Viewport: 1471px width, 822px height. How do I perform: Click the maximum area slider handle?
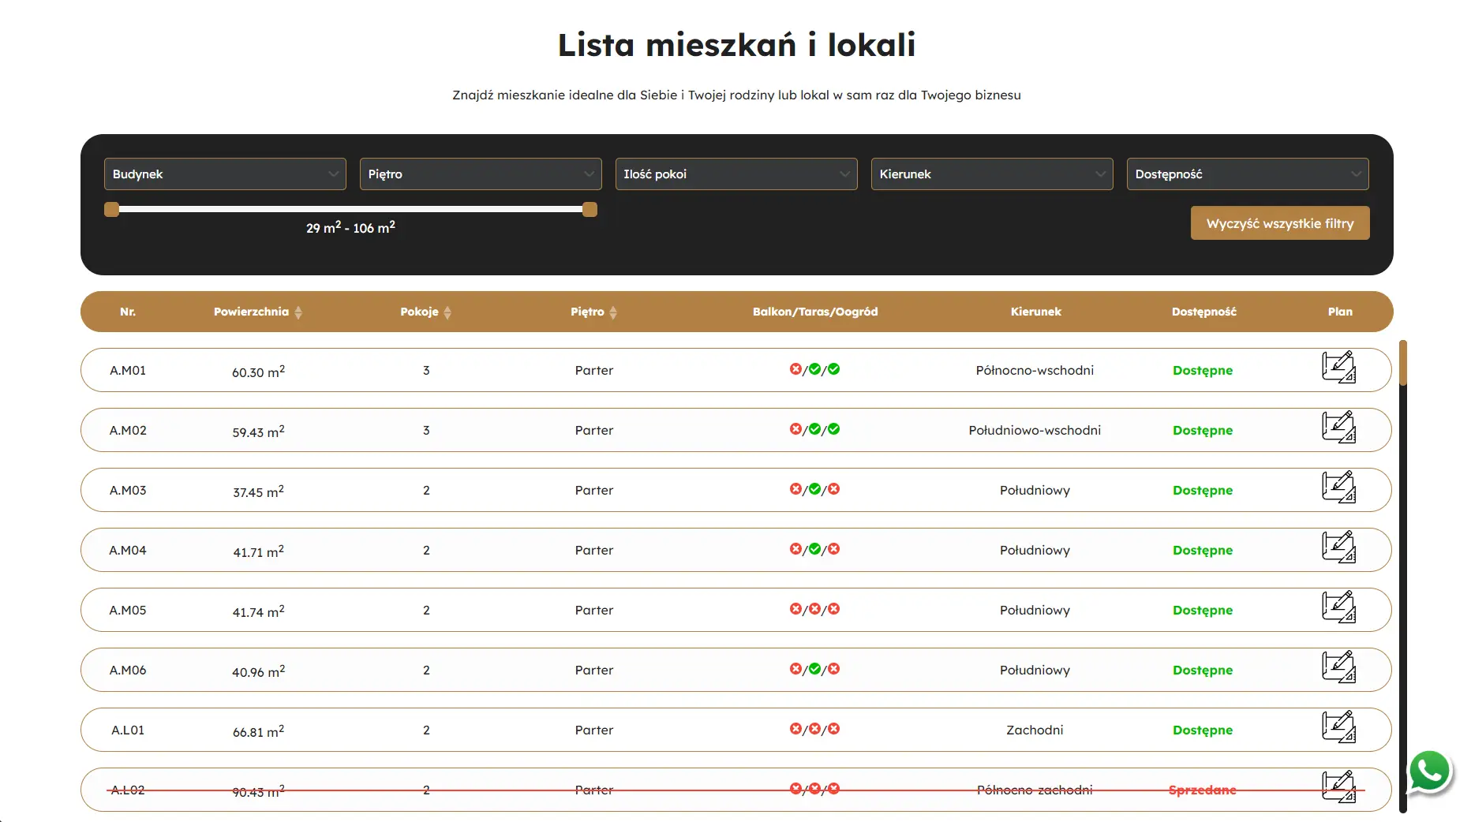(590, 210)
